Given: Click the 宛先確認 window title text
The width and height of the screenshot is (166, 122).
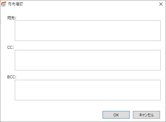Looking at the screenshot, I should 15,4.
